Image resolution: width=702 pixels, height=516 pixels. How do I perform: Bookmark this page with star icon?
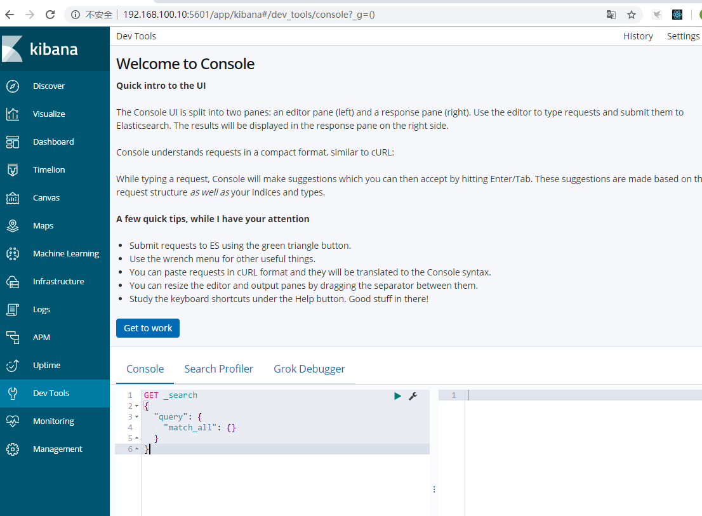pyautogui.click(x=632, y=15)
